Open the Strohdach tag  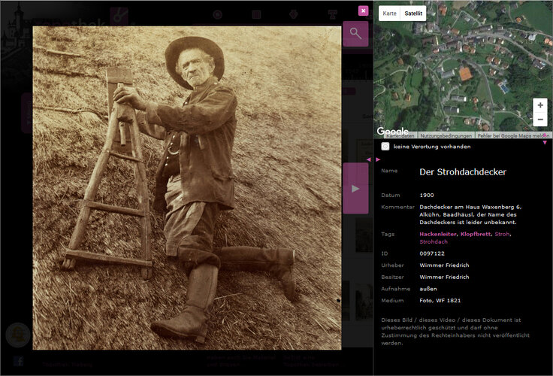pyautogui.click(x=433, y=242)
